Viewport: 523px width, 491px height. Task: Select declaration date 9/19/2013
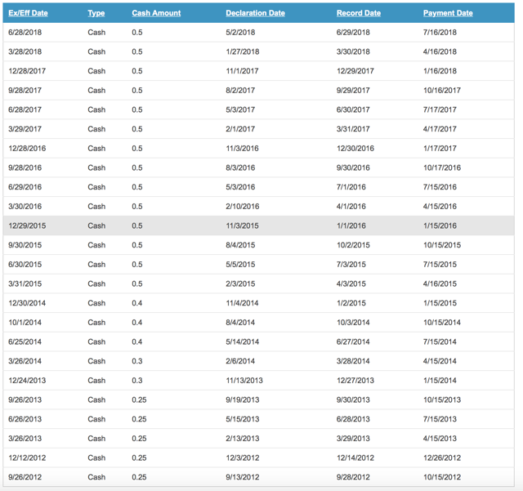point(243,400)
